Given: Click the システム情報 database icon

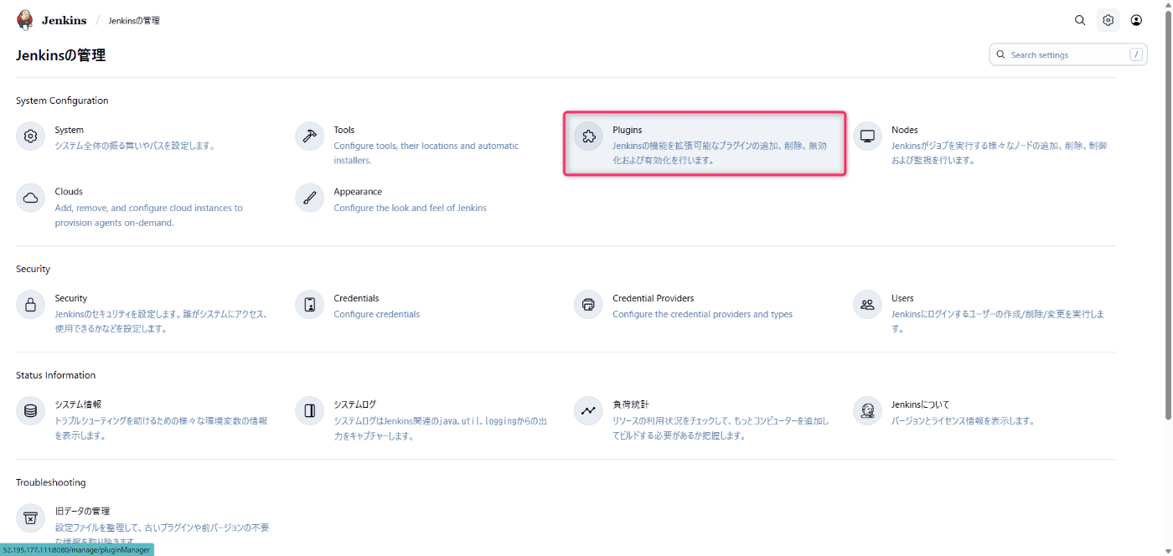Looking at the screenshot, I should [x=30, y=411].
